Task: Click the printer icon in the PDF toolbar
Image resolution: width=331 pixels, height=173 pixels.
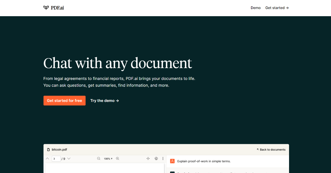Action: [156, 158]
